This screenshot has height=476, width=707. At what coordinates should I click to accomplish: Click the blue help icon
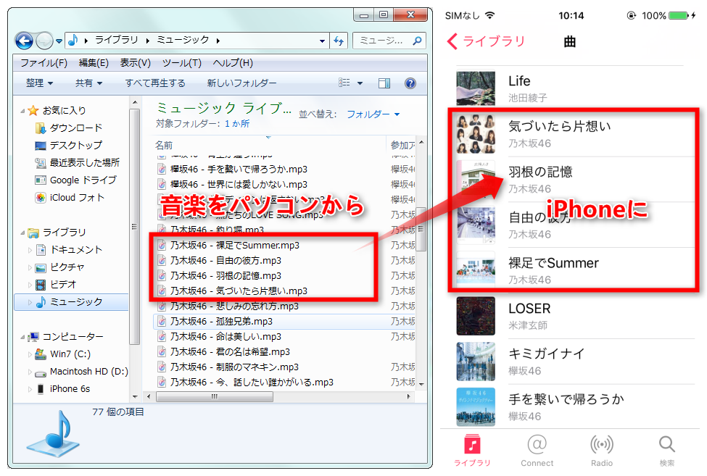(x=410, y=83)
